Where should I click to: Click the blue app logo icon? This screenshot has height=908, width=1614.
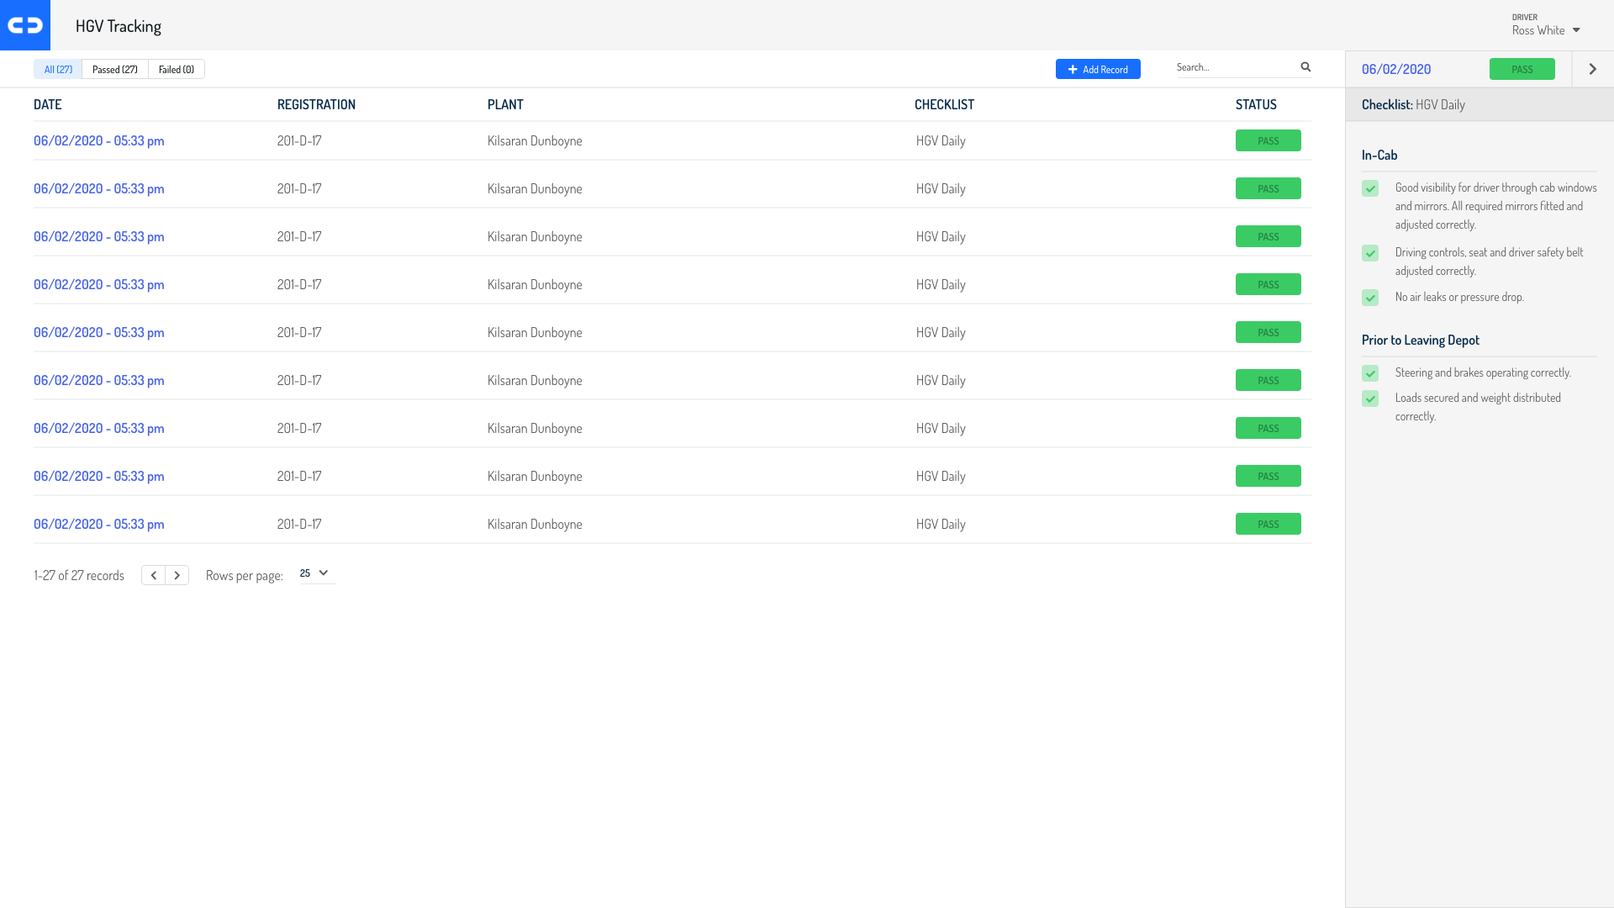point(25,25)
